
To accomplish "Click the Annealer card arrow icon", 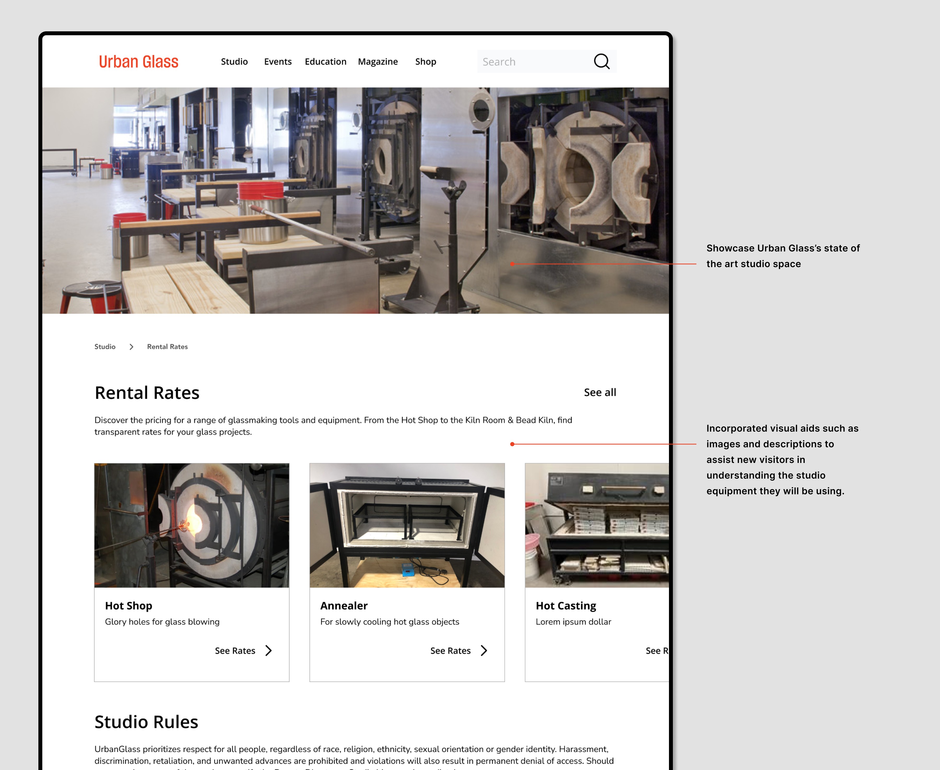I will 484,651.
